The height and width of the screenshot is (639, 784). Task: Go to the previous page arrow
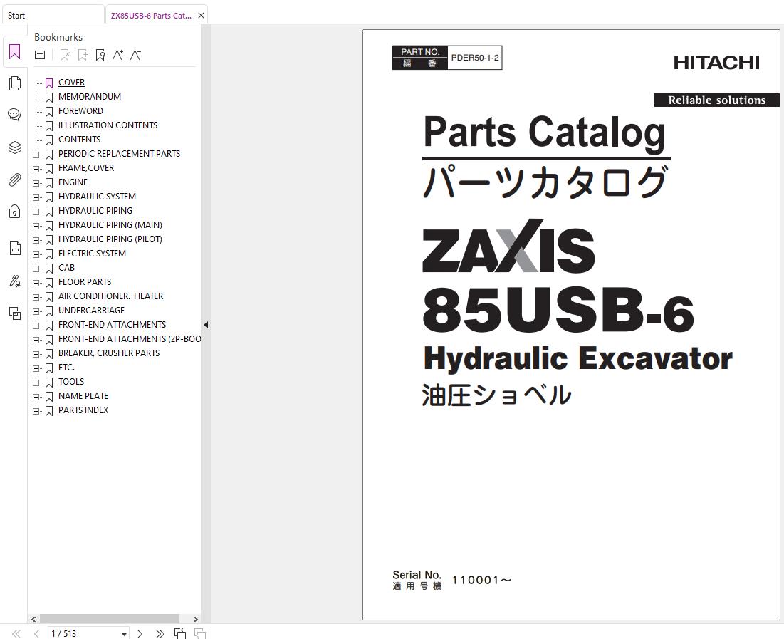[x=36, y=633]
